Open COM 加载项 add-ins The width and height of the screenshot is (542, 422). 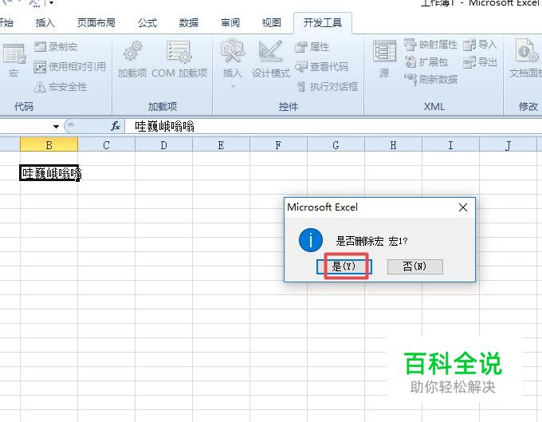tap(179, 60)
